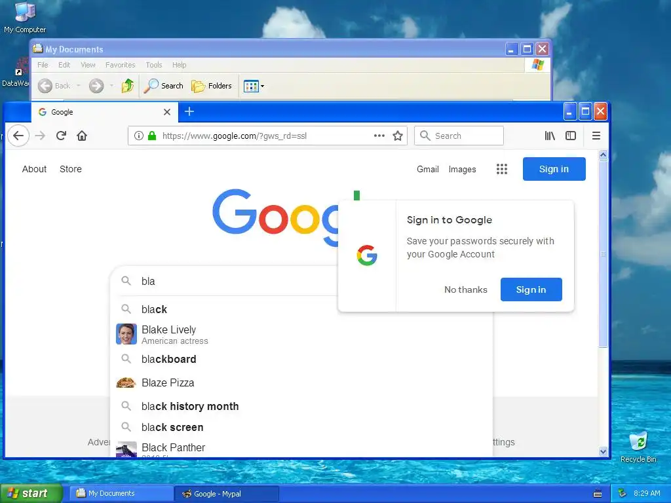671x503 pixels.
Task: Select My Computer desktop icon
Action: tap(25, 18)
